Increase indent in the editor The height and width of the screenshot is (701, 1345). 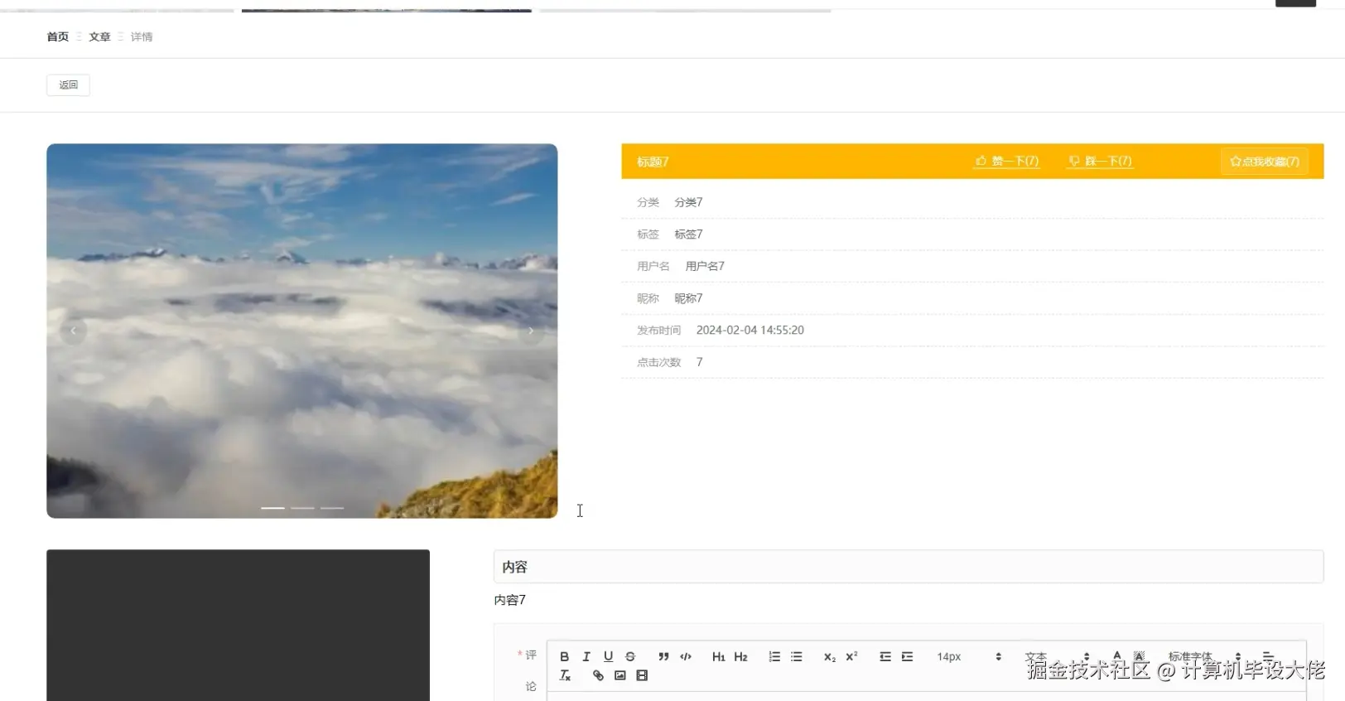tap(907, 656)
